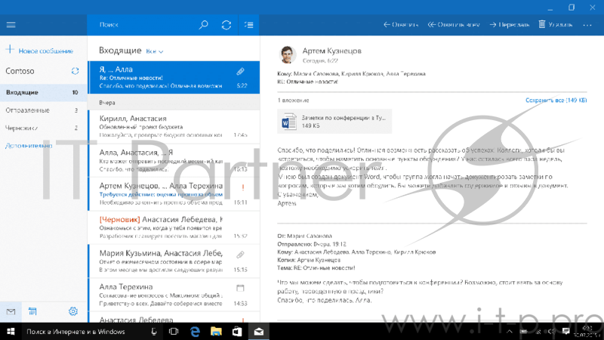
Task: Open the [Черновик] Анастасия Лебедева draft
Action: click(x=174, y=227)
